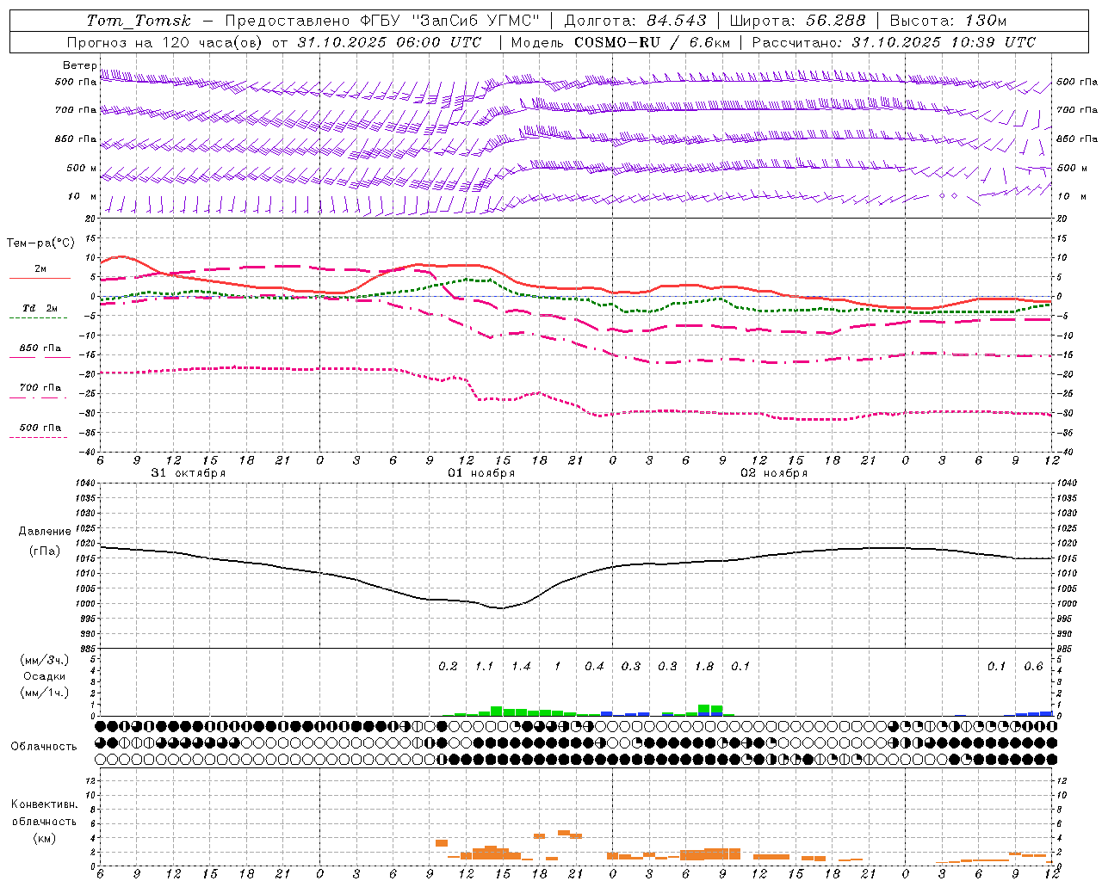Select the "ЗапСиб УГМС" provider text
The width and height of the screenshot is (1102, 881).
(474, 21)
